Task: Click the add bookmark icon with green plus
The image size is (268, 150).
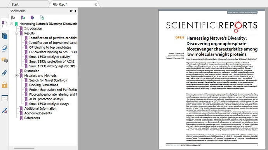Action: pyautogui.click(x=23, y=17)
